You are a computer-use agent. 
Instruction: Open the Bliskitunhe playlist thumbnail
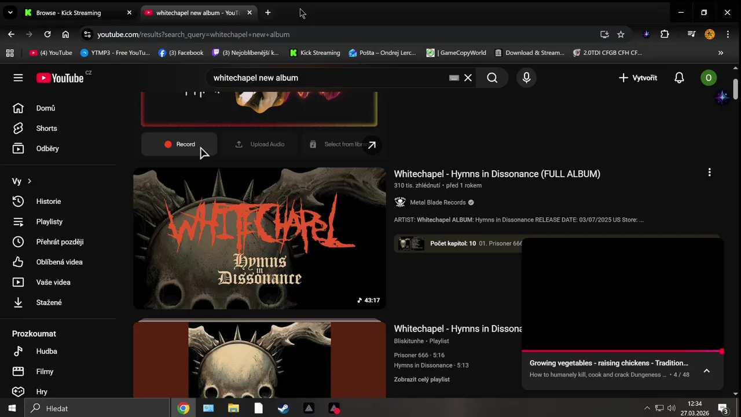pos(259,359)
